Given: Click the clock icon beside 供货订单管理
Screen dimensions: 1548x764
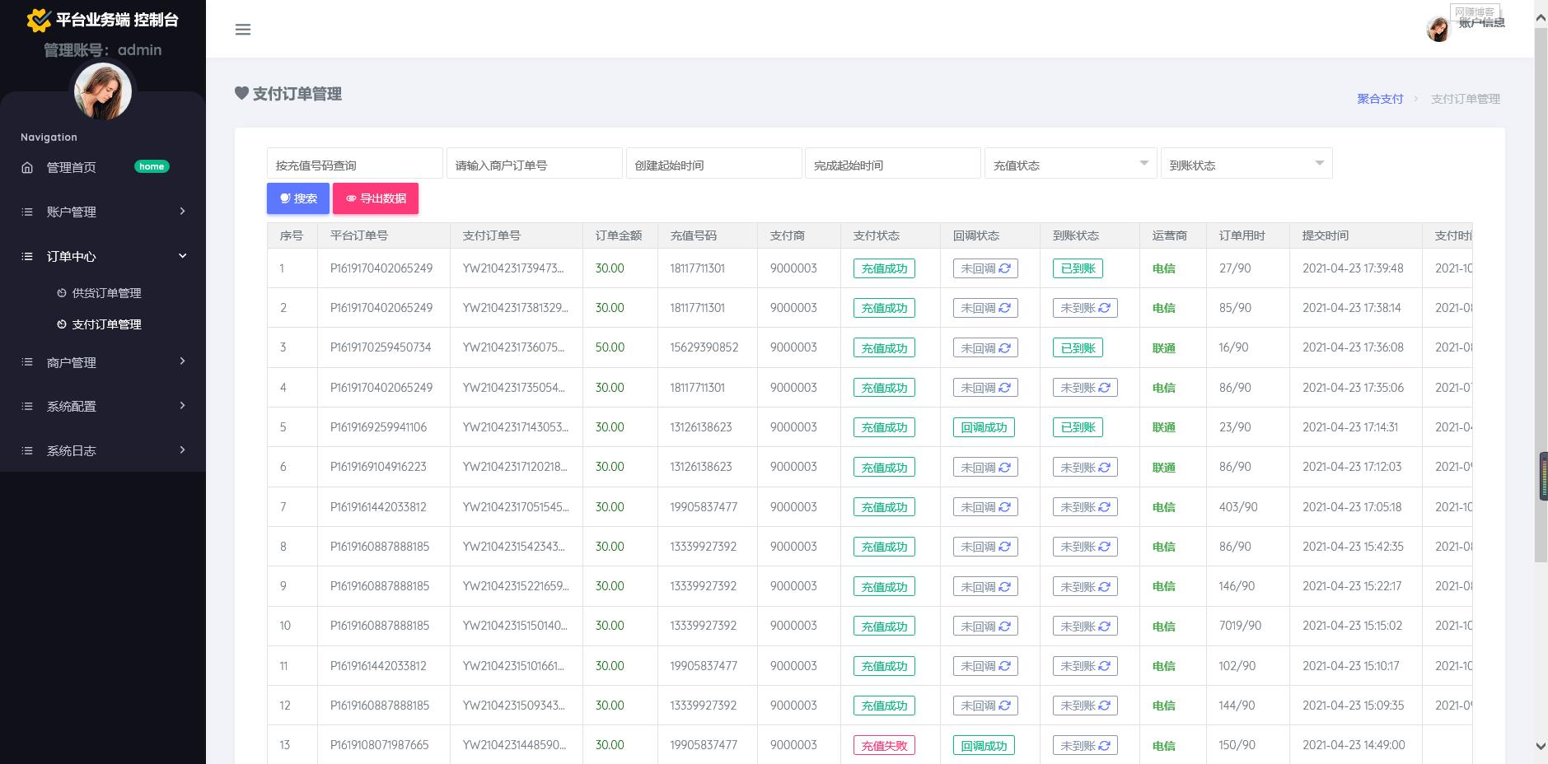Looking at the screenshot, I should coord(62,293).
